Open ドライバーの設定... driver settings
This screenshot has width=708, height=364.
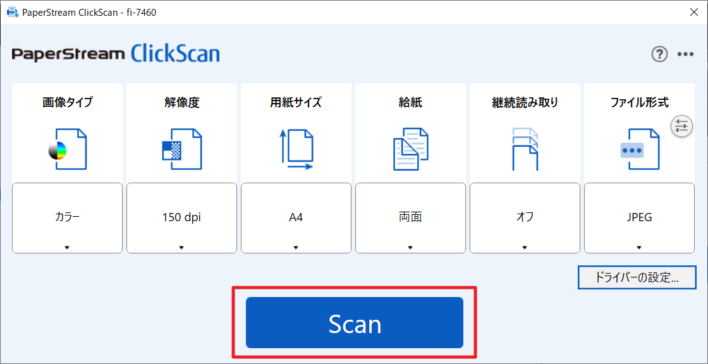[637, 277]
